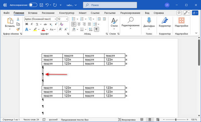Click the Надстройки add-ins icon
Screen dimensions: 201x122
coord(181,21)
